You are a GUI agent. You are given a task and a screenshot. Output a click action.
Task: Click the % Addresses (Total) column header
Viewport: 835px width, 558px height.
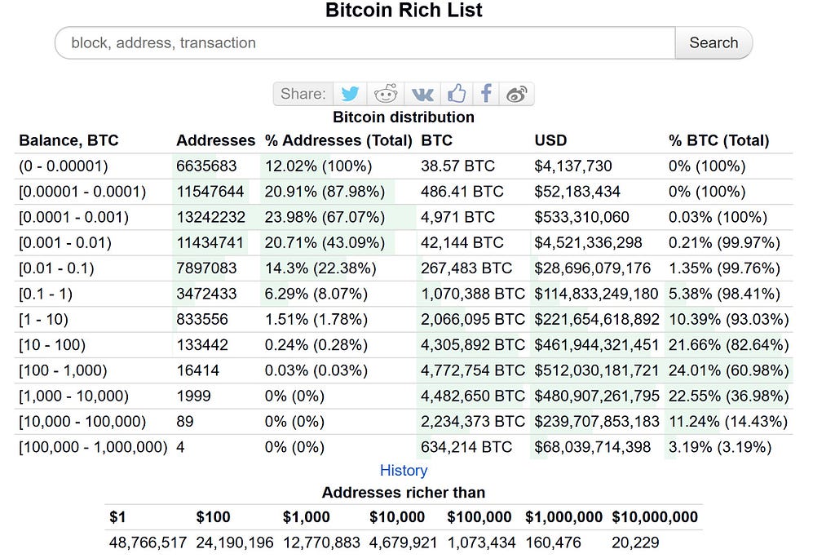338,140
